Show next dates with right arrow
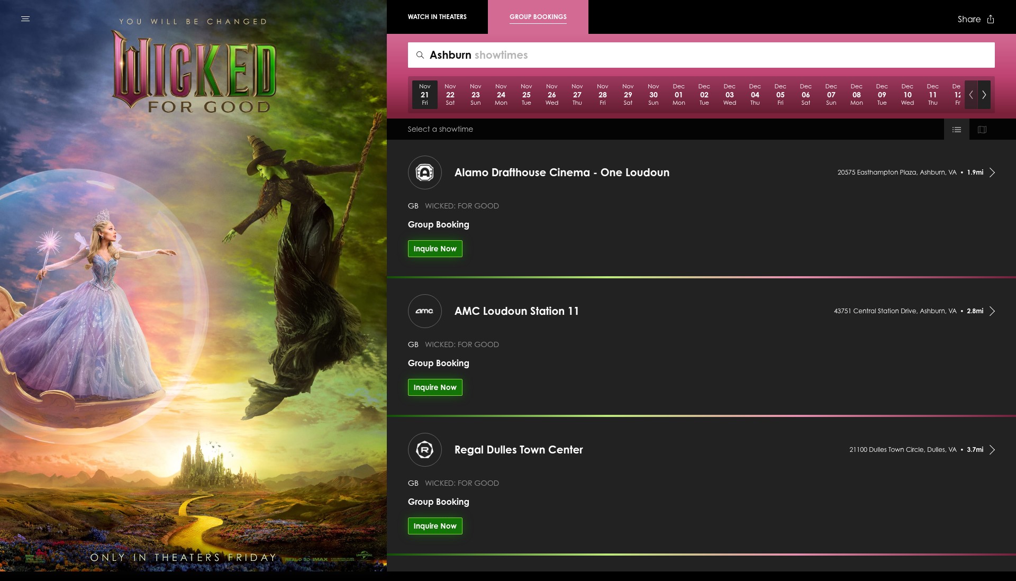 coord(984,95)
